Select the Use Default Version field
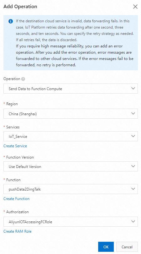The width and height of the screenshot is (141, 254). pos(71,166)
